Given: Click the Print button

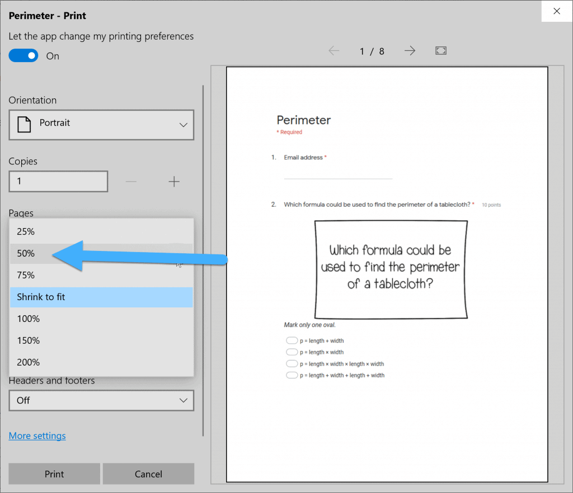Looking at the screenshot, I should [x=54, y=473].
